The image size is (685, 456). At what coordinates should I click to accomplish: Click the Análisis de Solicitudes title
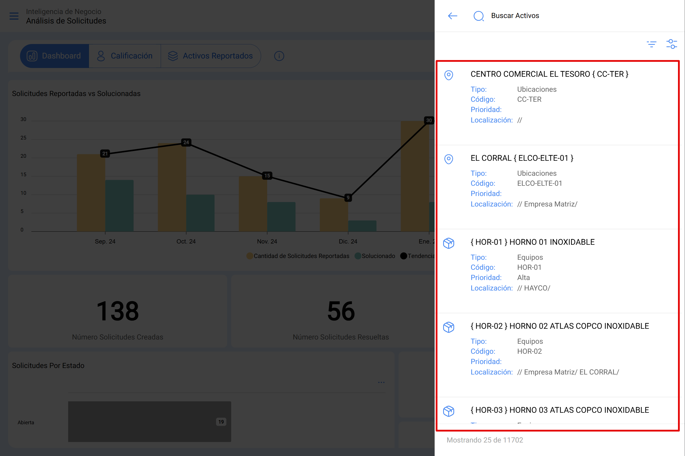[x=66, y=21]
